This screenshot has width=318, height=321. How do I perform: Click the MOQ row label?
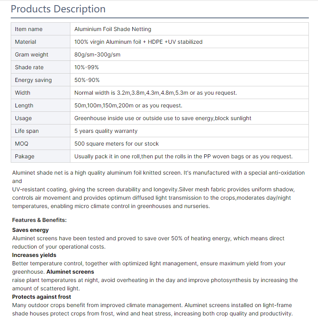click(21, 144)
